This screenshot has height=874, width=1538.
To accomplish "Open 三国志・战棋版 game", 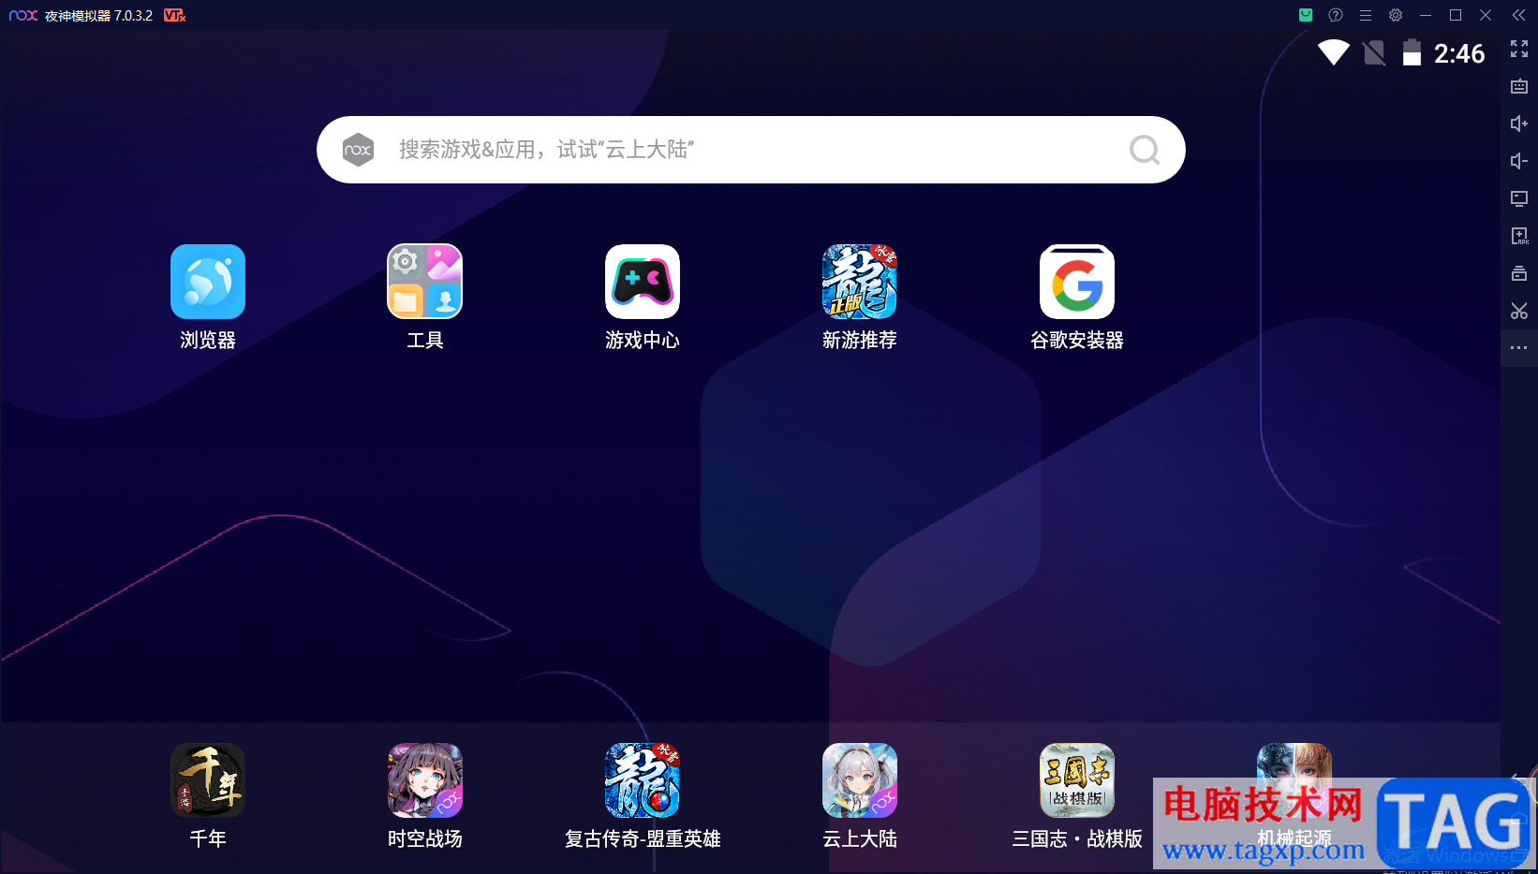I will click(1077, 780).
